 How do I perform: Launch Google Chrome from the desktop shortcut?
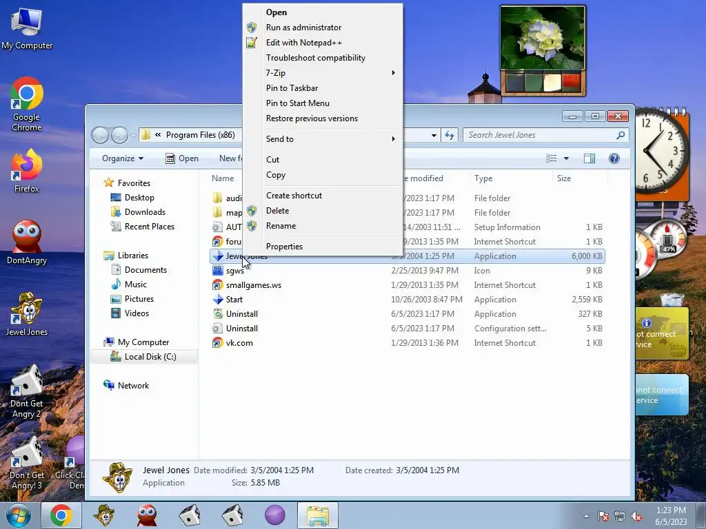point(27,104)
